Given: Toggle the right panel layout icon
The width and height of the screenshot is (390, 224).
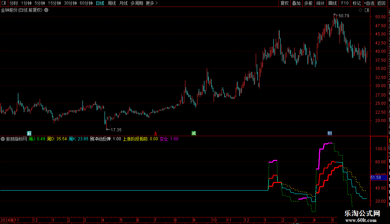Looking at the screenshot, I should pyautogui.click(x=367, y=10).
